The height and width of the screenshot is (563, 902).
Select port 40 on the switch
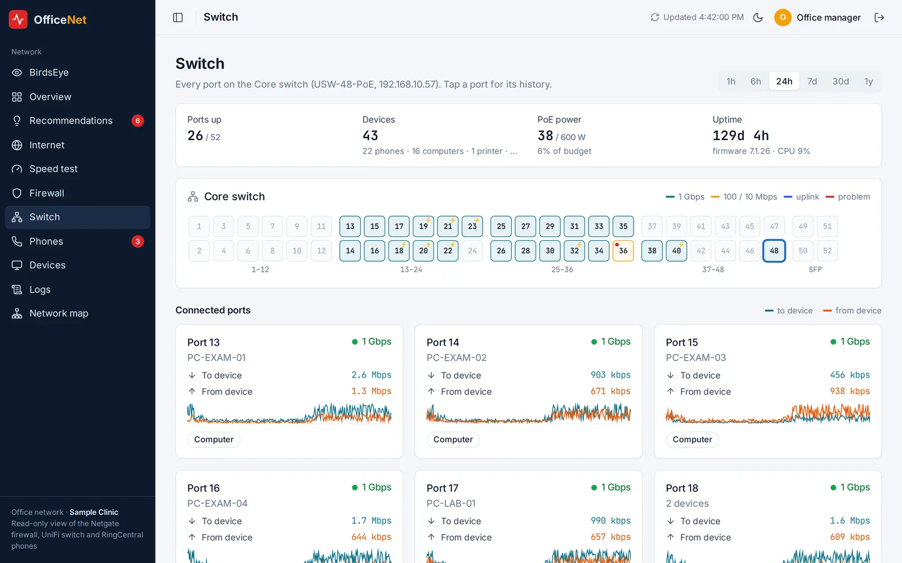coord(676,251)
